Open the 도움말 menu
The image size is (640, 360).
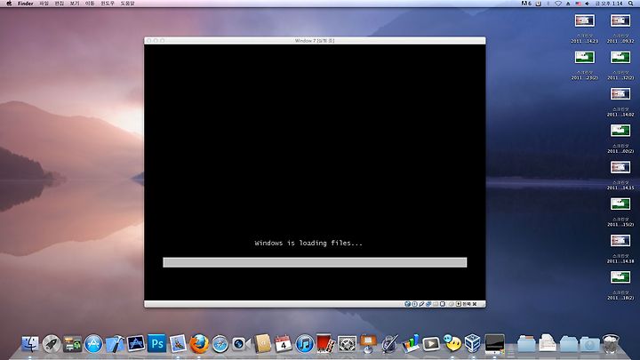[x=127, y=4]
